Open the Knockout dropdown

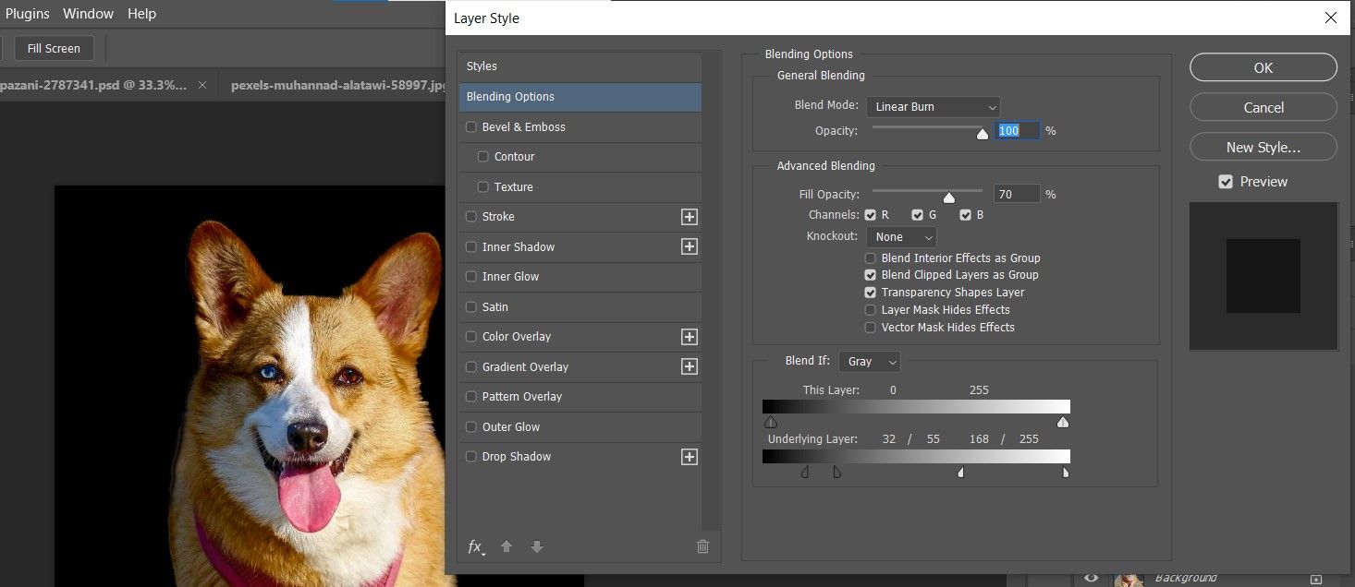point(901,237)
